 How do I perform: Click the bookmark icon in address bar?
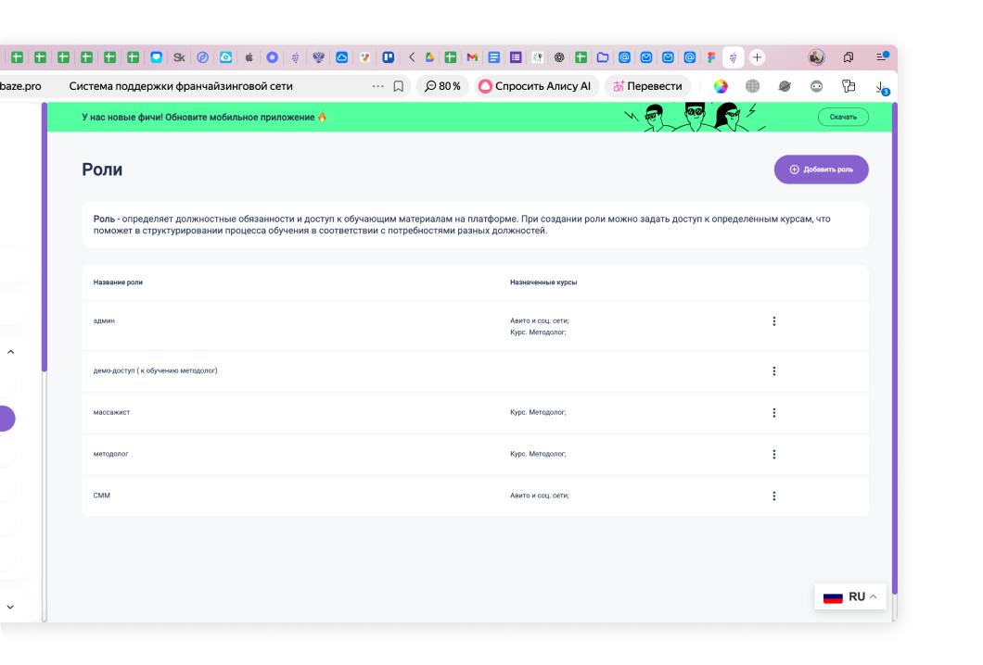click(x=398, y=86)
